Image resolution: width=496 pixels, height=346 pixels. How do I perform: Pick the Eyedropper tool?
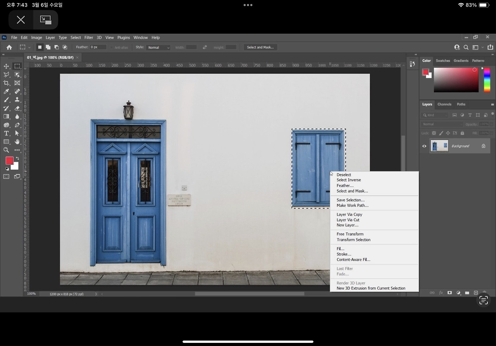pyautogui.click(x=6, y=91)
